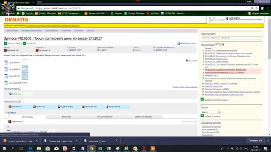
Task: Click the ORMATEK logo
Action: point(17,20)
